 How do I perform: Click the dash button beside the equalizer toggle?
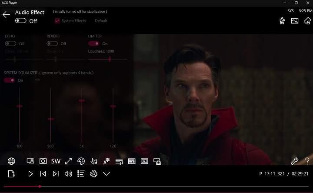[37, 80]
